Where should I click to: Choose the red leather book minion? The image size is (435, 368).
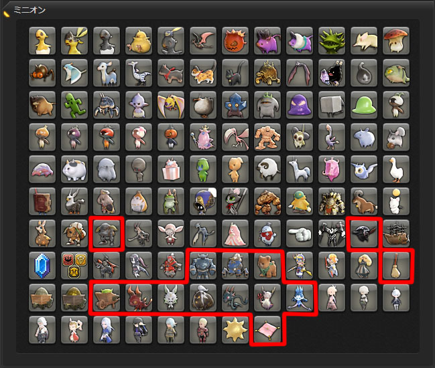[42, 201]
